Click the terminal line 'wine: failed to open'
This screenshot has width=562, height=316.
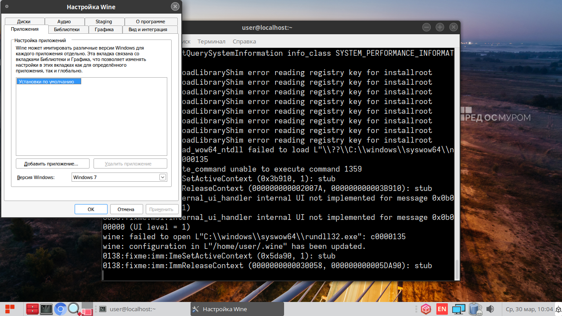pyautogui.click(x=254, y=237)
